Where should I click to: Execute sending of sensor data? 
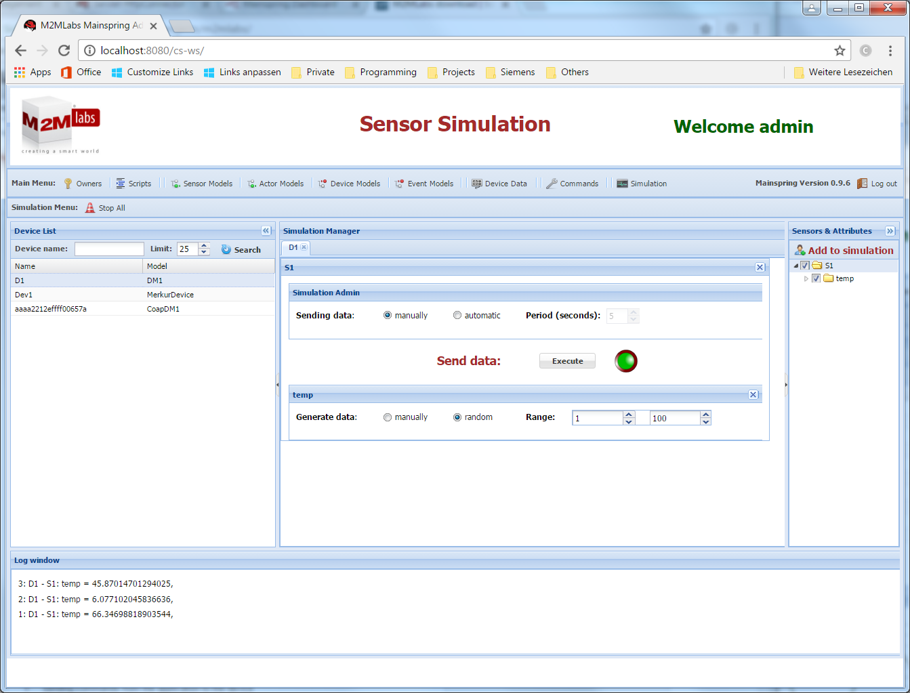click(566, 360)
